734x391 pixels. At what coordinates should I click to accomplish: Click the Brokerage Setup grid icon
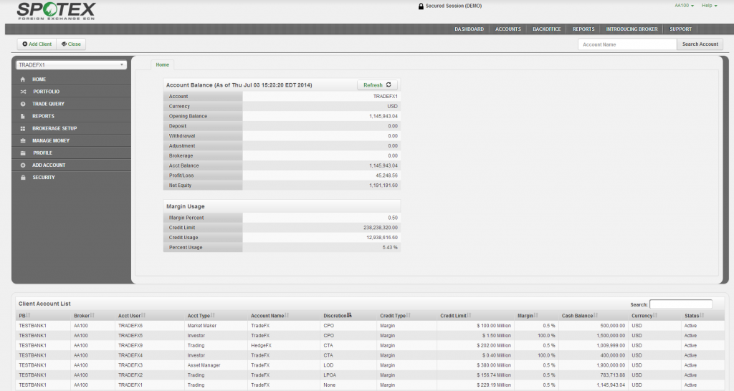(x=23, y=128)
